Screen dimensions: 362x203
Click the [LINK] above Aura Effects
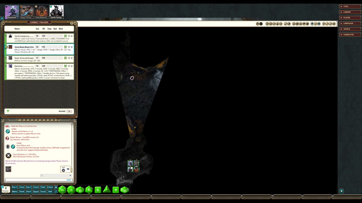[19, 143]
